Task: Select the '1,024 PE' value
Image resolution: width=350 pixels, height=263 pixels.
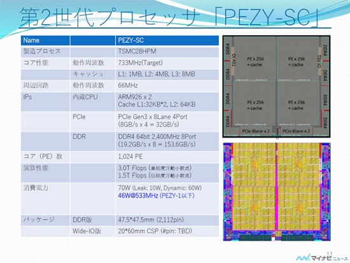Action: pos(130,157)
